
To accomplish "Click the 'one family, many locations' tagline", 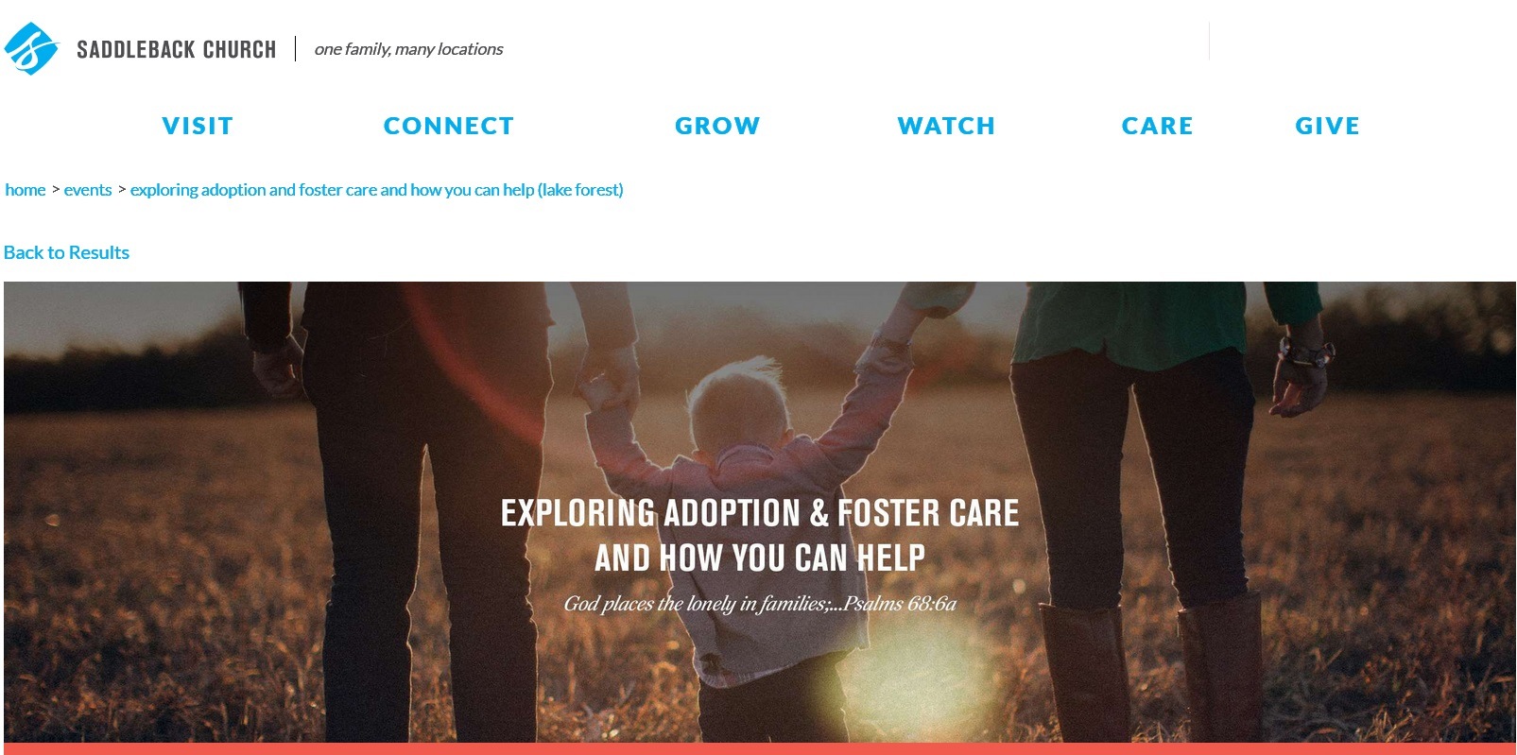I will (x=408, y=49).
